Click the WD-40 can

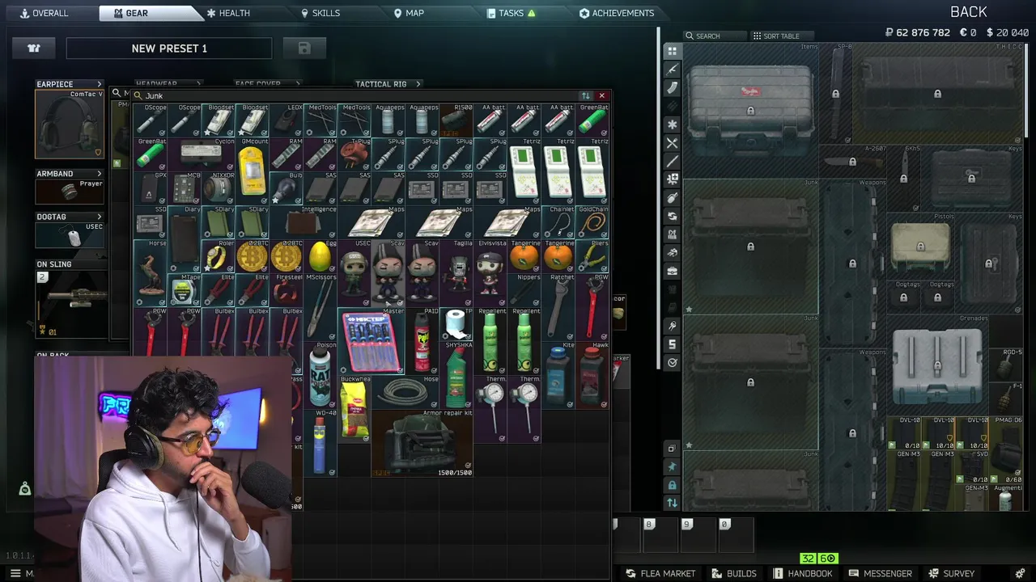click(x=320, y=443)
